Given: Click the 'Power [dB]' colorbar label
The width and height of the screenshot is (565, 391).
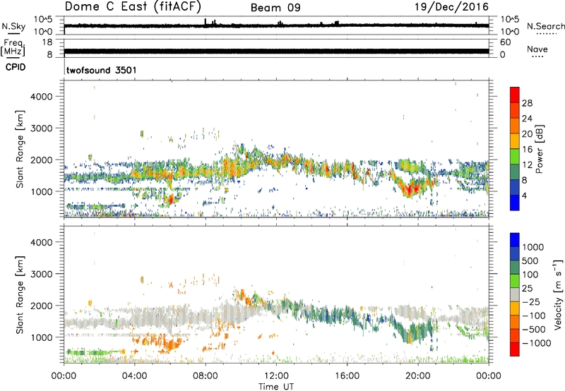Looking at the screenshot, I should (540, 149).
